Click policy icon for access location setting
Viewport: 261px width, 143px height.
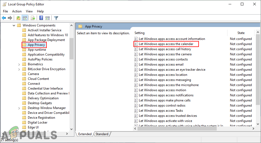coord(136,75)
